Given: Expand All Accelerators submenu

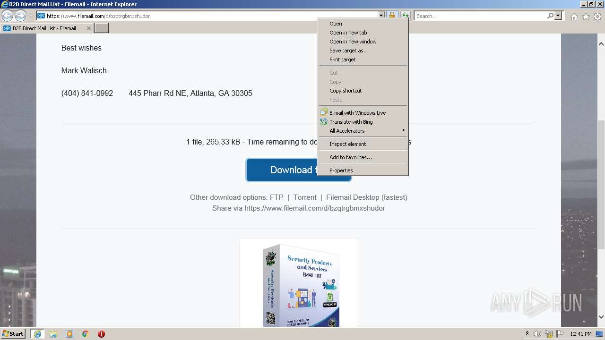Looking at the screenshot, I should 363,131.
